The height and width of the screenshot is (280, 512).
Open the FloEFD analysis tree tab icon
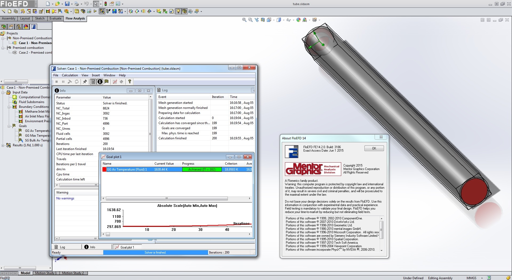point(33,27)
